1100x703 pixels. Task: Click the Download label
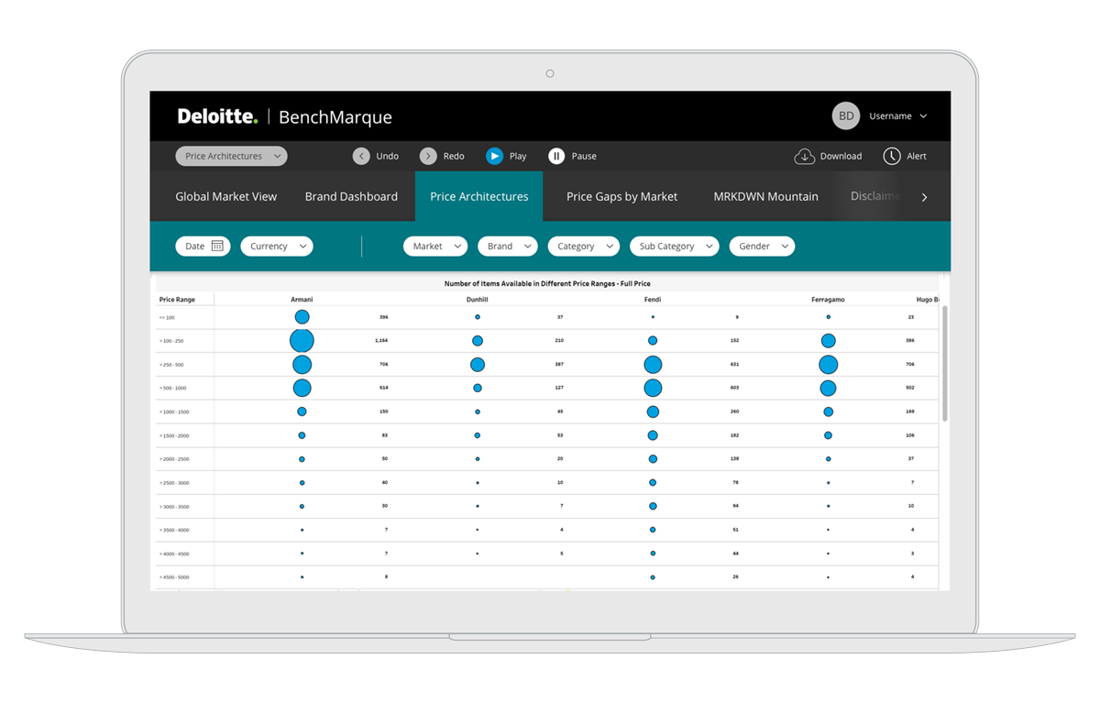[x=841, y=156]
